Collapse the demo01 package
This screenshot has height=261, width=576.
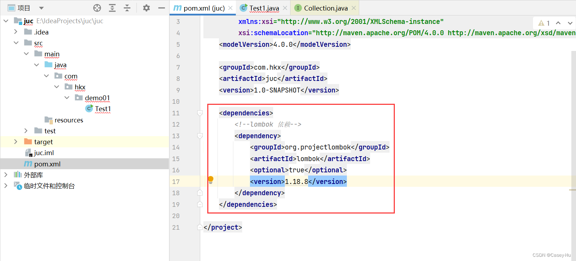click(67, 98)
